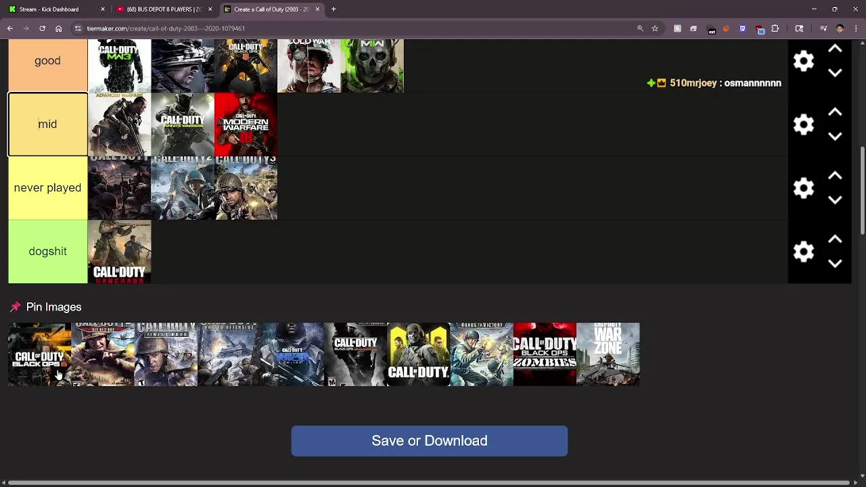The image size is (866, 487).
Task: Bookmark this page with star icon
Action: click(655, 28)
